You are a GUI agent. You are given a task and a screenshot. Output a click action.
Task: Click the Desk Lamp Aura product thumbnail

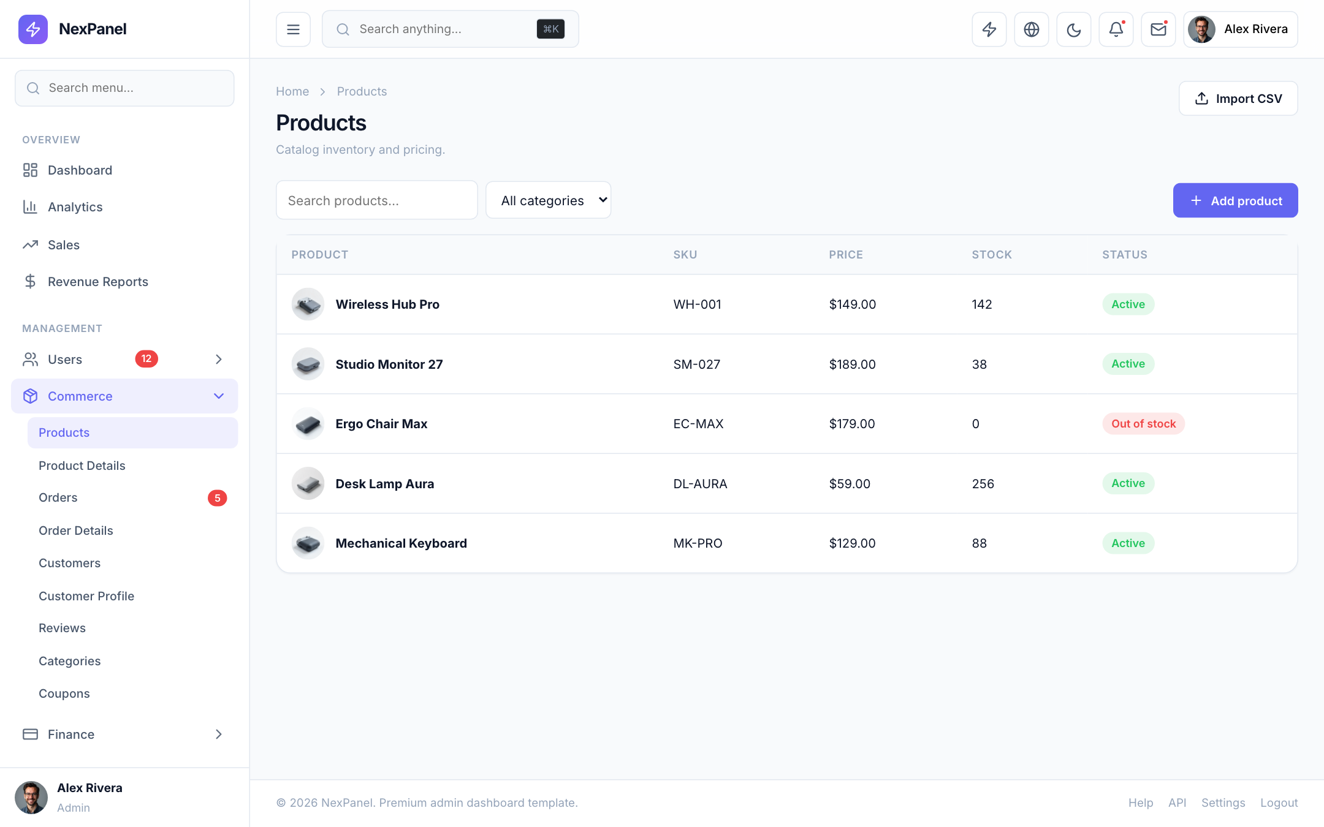[308, 483]
